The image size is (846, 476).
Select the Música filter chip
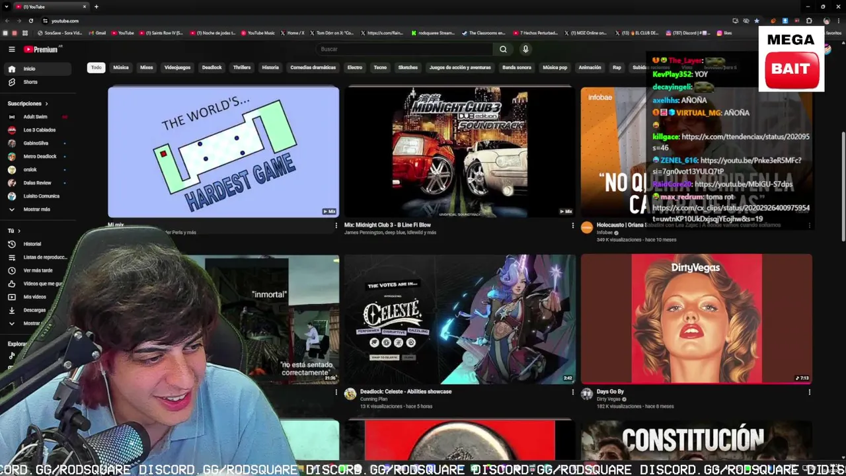click(121, 67)
